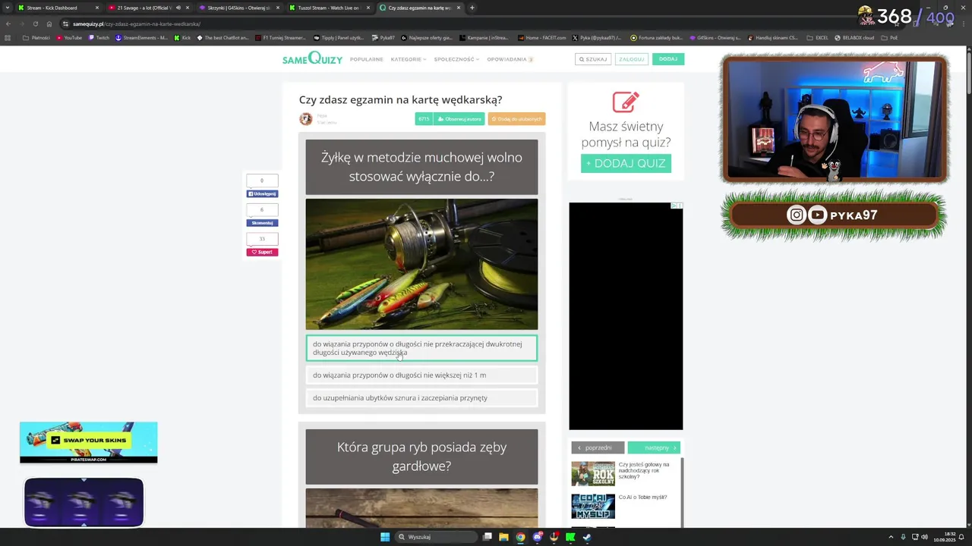Image resolution: width=972 pixels, height=546 pixels.
Task: Open the notifications bell in system tray
Action: pos(961,537)
